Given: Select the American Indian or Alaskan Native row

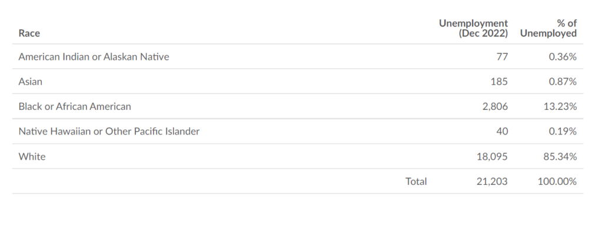Looking at the screenshot, I should pyautogui.click(x=297, y=57).
